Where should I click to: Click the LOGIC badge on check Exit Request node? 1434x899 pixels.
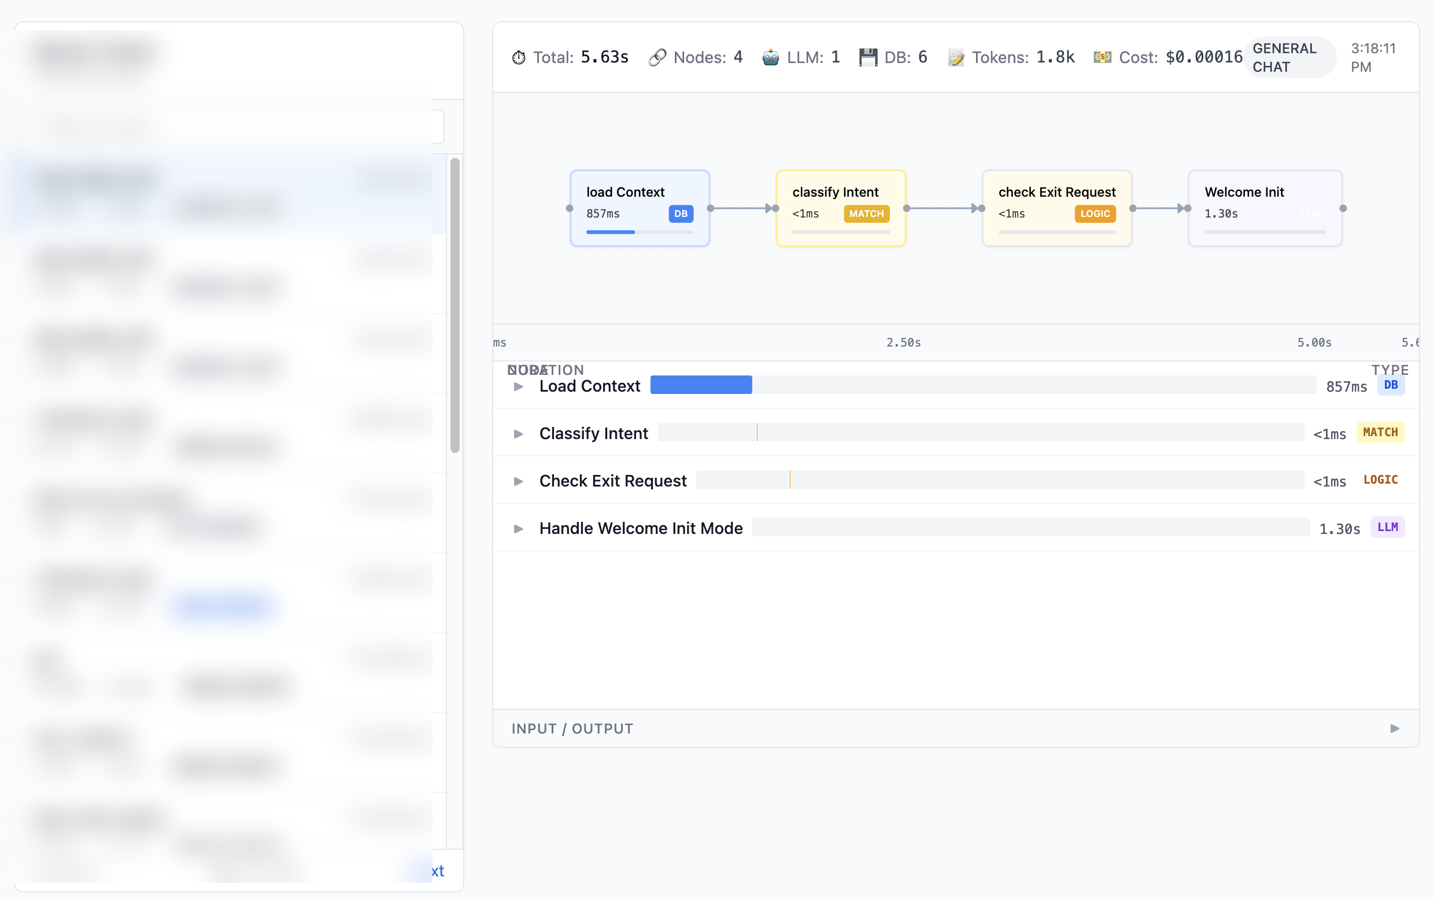pos(1095,213)
